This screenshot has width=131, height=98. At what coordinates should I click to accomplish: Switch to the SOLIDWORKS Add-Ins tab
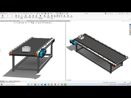point(31,21)
